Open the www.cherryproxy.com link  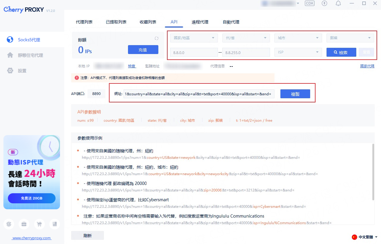(x=32, y=238)
